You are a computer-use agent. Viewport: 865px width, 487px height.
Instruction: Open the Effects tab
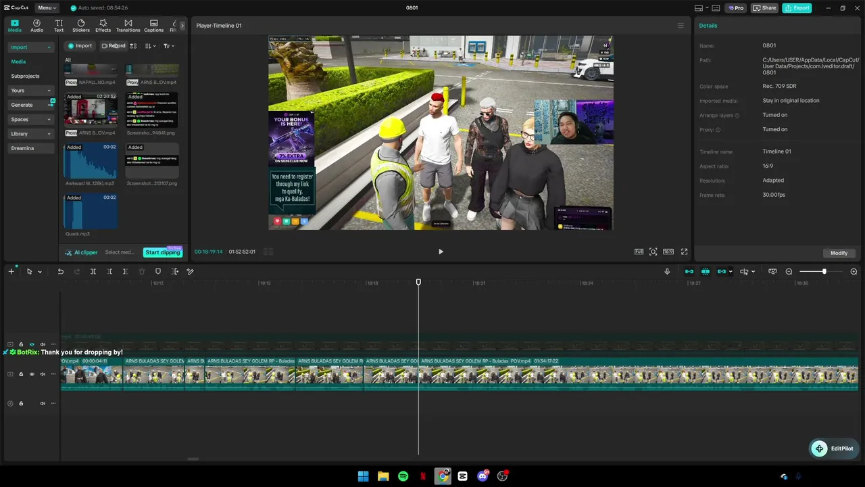tap(103, 26)
